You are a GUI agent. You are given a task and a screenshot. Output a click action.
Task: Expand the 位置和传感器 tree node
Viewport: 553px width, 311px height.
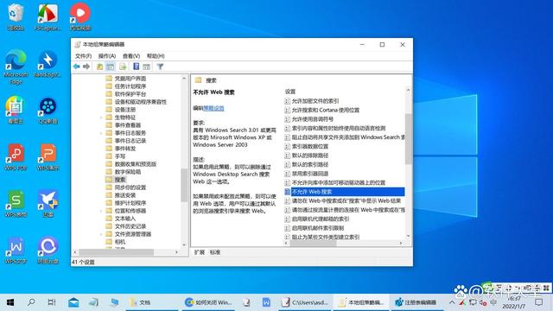click(101, 211)
